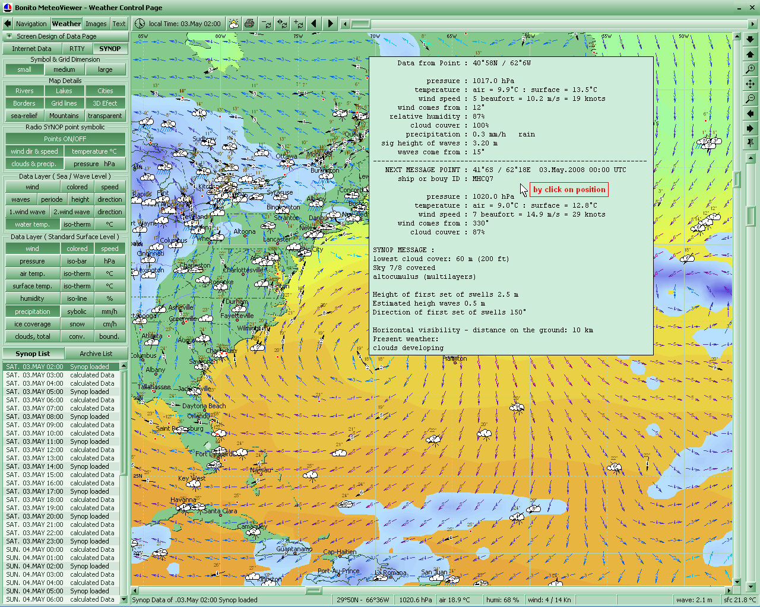Click the four-arrow pan map icon
760x607 pixels.
point(750,84)
